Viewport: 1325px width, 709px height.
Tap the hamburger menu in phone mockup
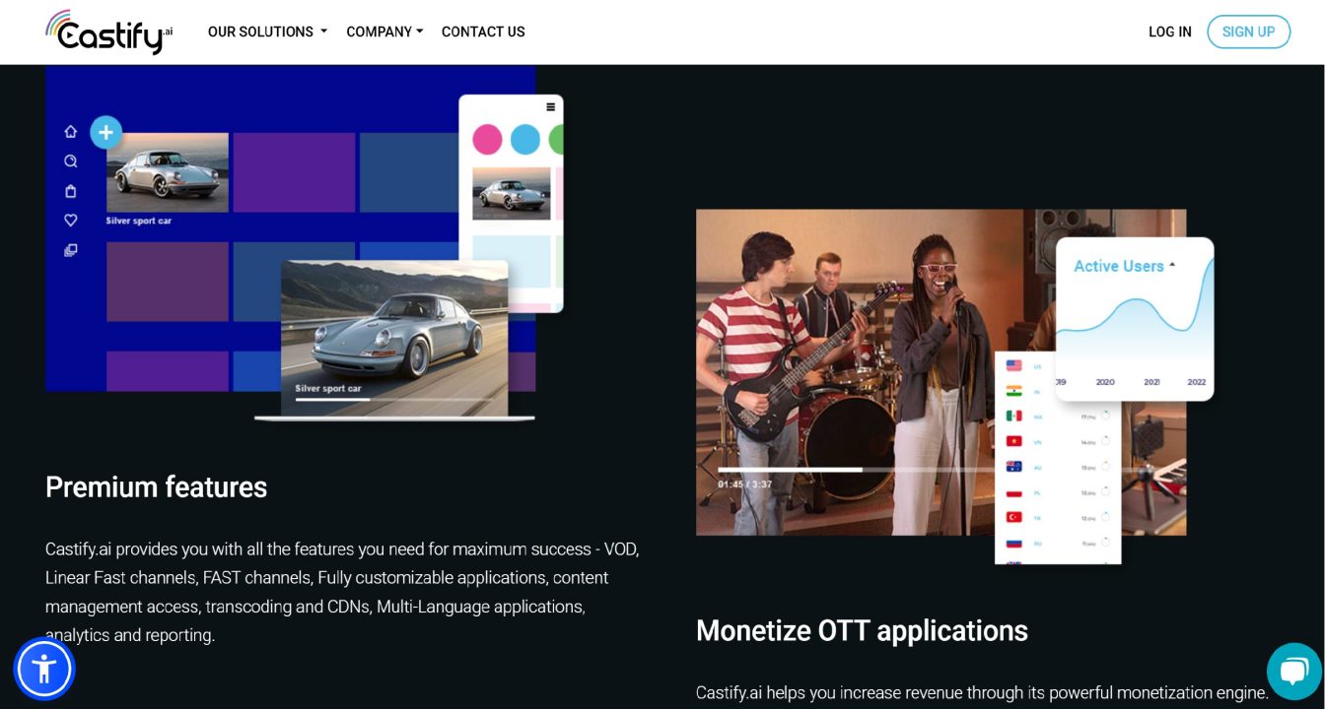coord(550,107)
